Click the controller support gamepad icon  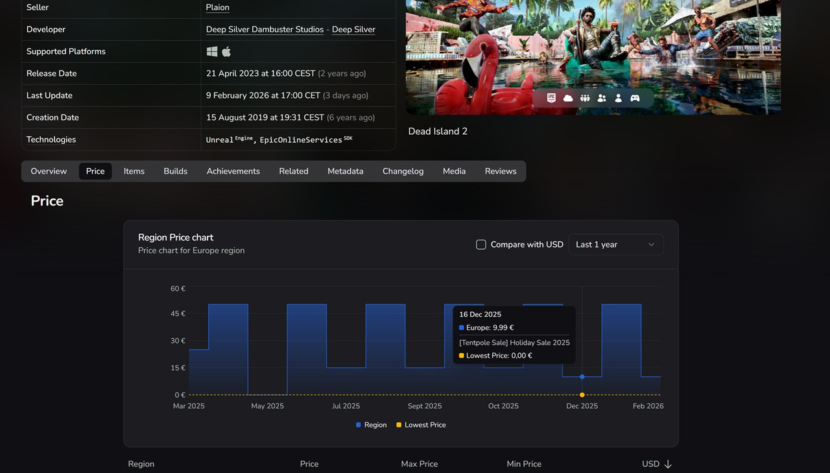(635, 98)
